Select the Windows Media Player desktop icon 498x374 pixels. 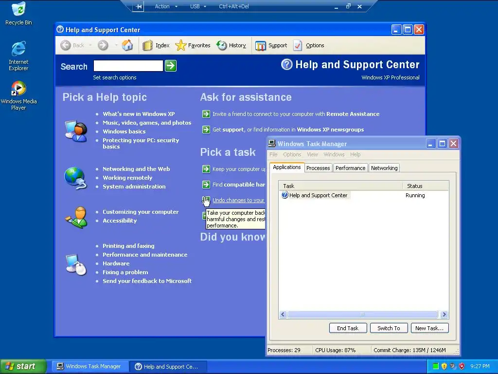click(18, 95)
